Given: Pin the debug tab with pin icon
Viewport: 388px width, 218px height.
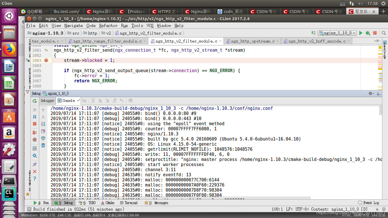Looking at the screenshot, I should (35, 164).
